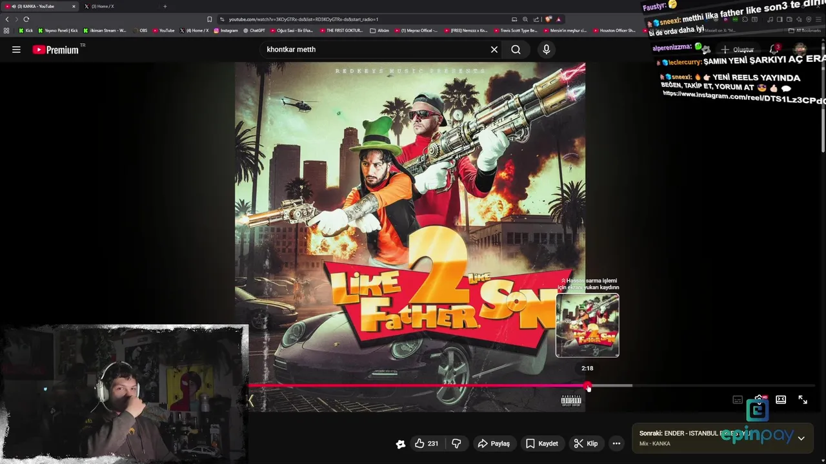Bookmark page icon left of address bar
The height and width of the screenshot is (464, 826).
210,19
